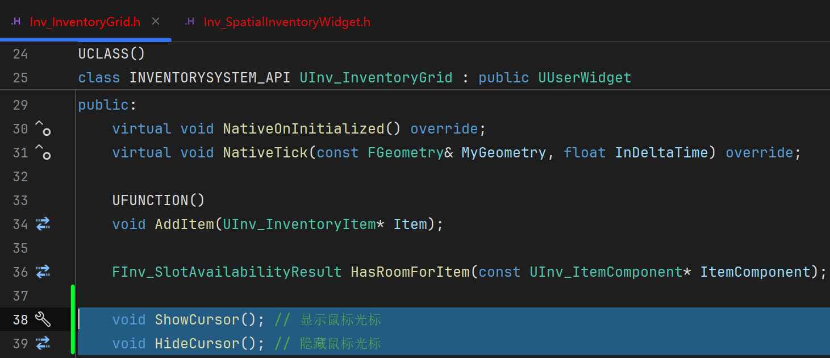Viewport: 830px width, 358px height.
Task: Click the INVENTORYSYSTEM_API macro
Action: click(x=210, y=77)
